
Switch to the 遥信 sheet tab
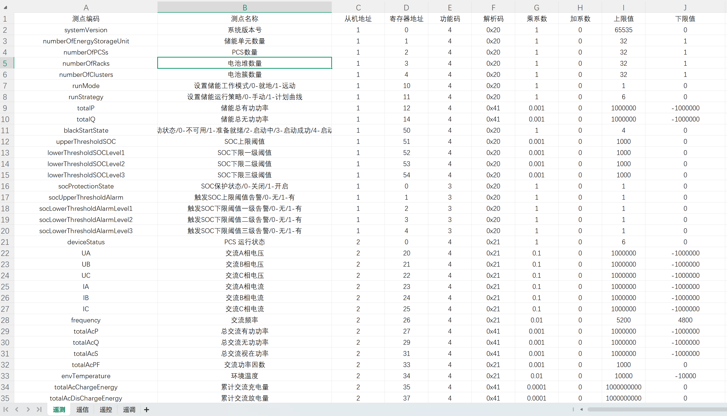pos(82,410)
